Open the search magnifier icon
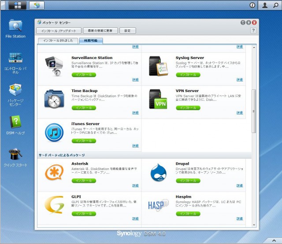Image resolution: width=282 pixels, height=244 pixels. [x=275, y=5]
